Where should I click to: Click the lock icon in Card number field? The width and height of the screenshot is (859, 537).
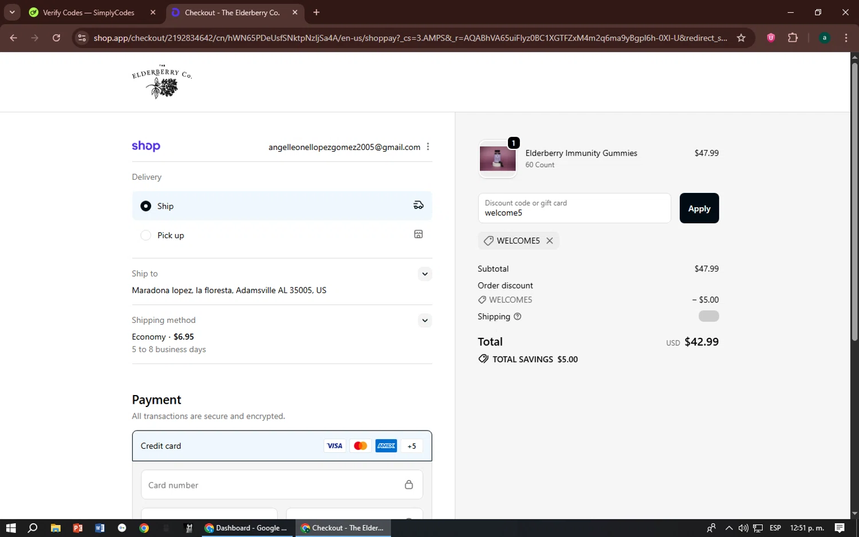click(x=409, y=485)
